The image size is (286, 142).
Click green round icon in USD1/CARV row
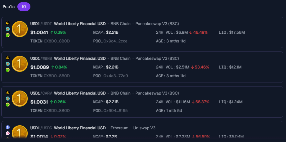(8, 105)
